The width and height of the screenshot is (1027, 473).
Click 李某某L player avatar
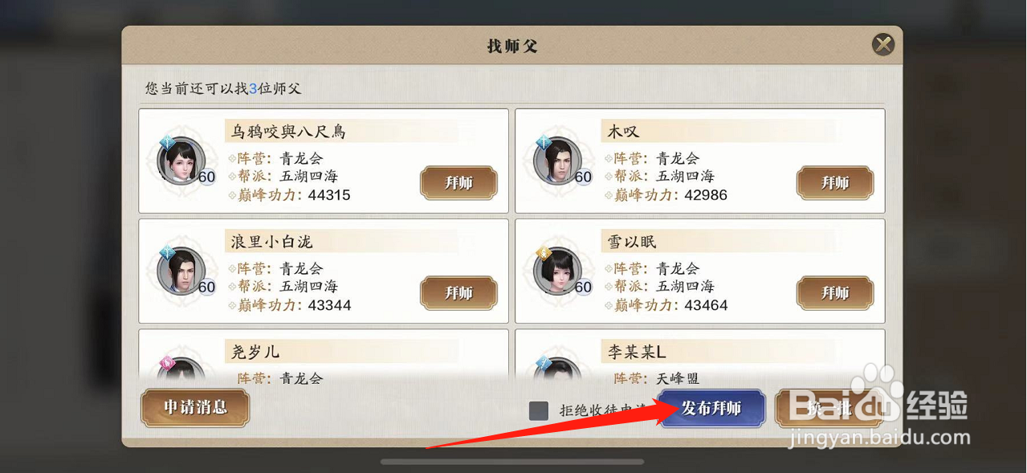coord(557,371)
